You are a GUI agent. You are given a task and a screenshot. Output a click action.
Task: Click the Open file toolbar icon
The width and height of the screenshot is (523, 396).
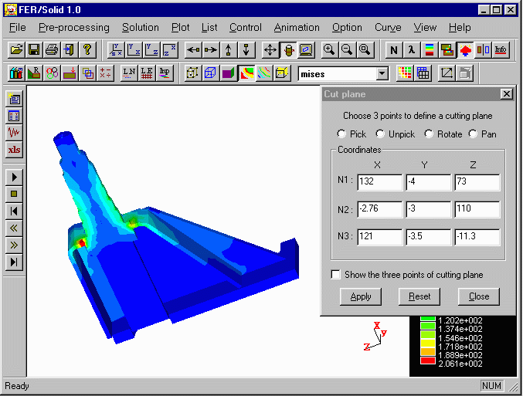pos(16,50)
